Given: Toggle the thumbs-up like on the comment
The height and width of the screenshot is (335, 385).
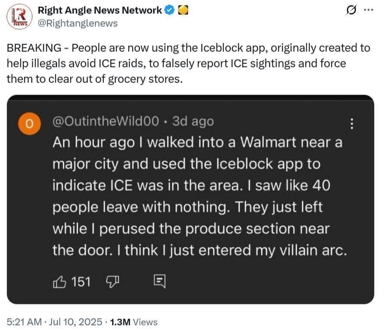Looking at the screenshot, I should [x=59, y=282].
